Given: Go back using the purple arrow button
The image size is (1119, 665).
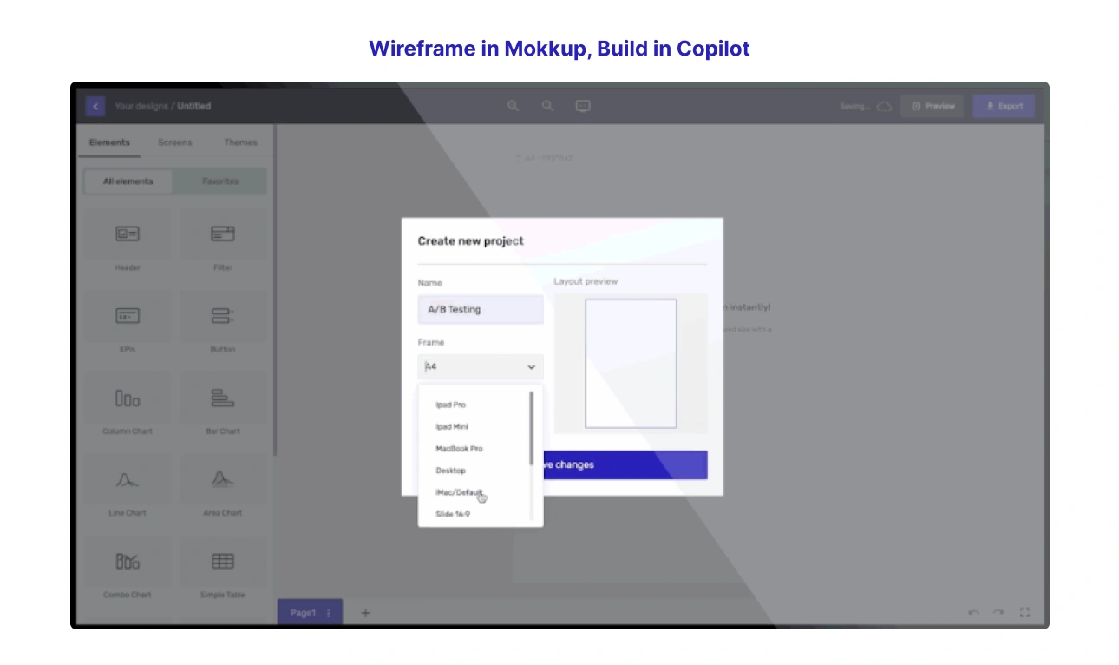Looking at the screenshot, I should (95, 106).
